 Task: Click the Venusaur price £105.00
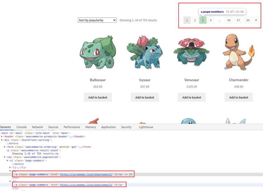click(x=192, y=87)
